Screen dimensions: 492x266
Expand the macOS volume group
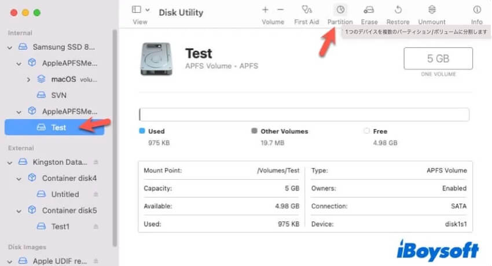(28, 79)
